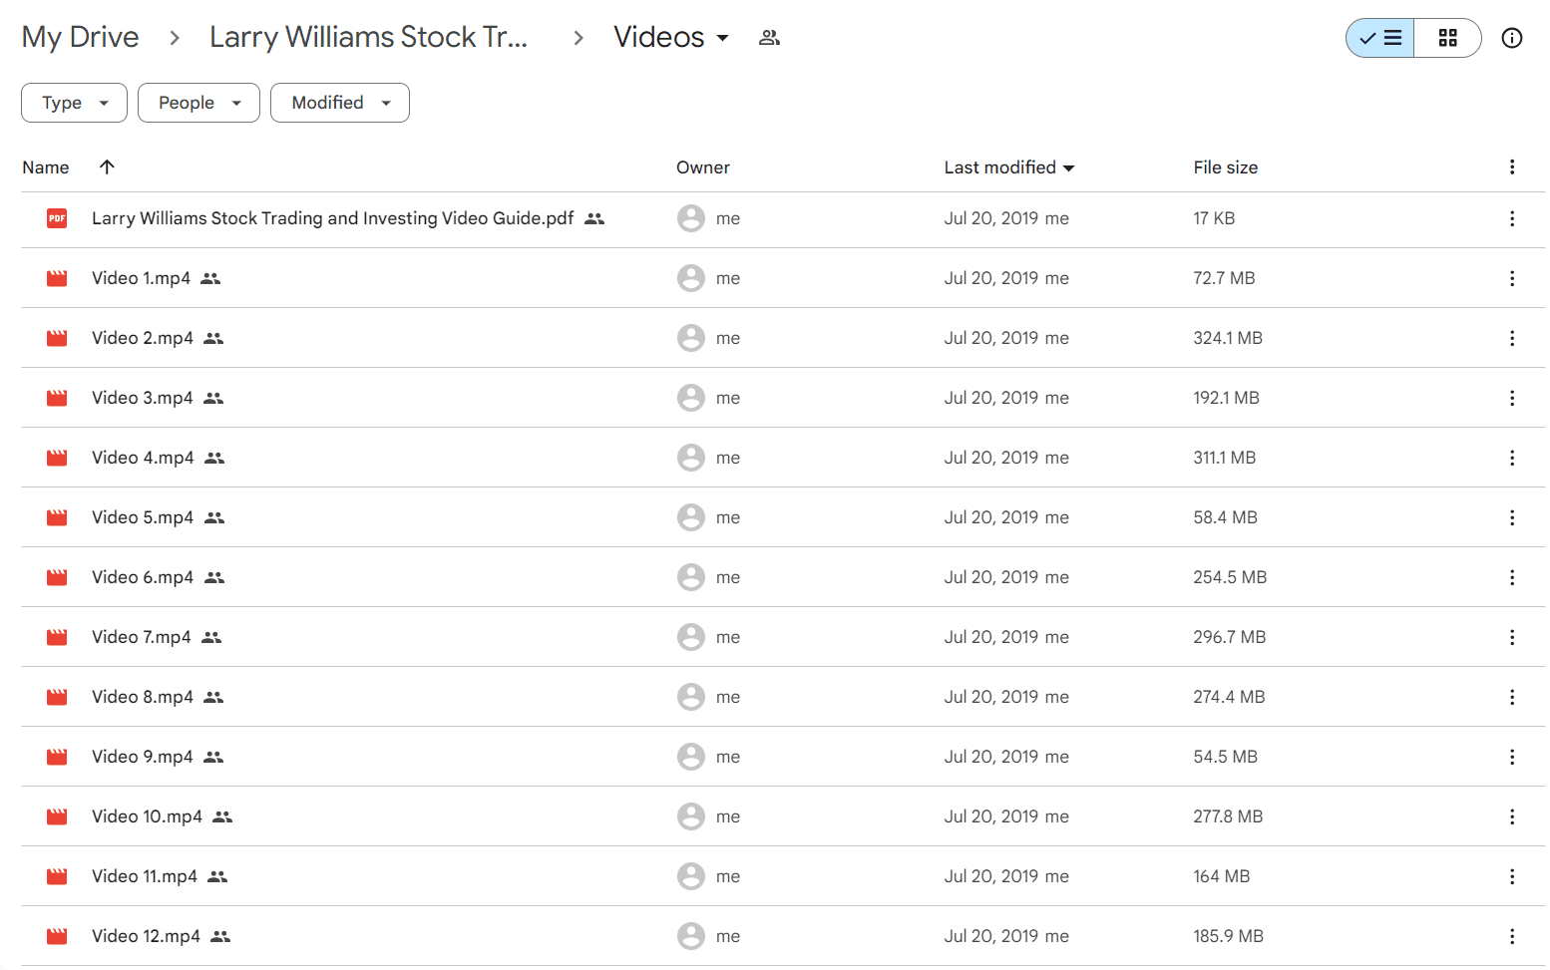
Task: Click the shared people icon beside Video 5.mp4
Action: pos(214,517)
